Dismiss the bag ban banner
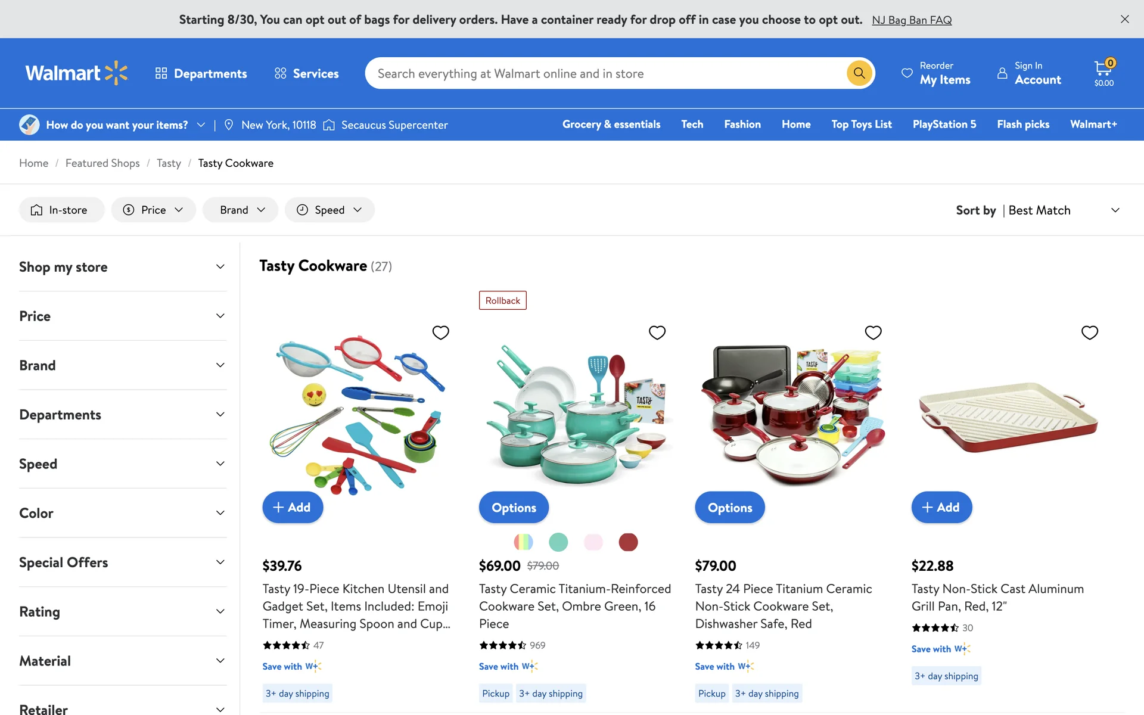The height and width of the screenshot is (715, 1144). point(1124,19)
